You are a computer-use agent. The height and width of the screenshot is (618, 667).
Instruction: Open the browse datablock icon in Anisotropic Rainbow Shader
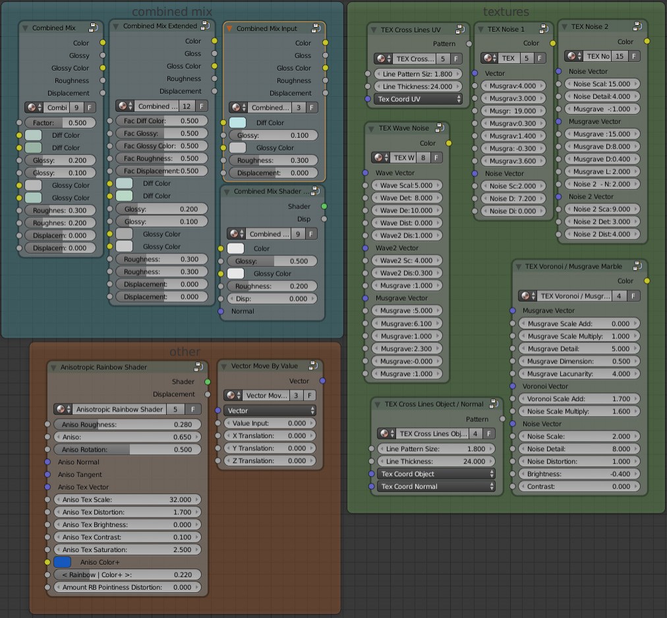coord(59,409)
